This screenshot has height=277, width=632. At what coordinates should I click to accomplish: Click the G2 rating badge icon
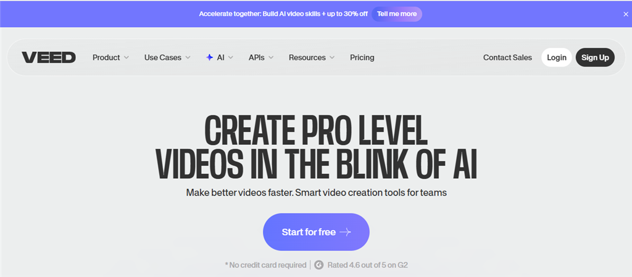click(x=319, y=265)
